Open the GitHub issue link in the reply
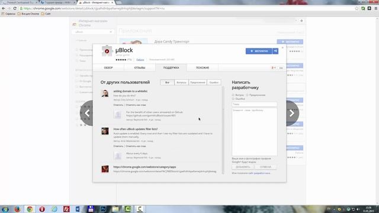Viewport: 379px width, 213px height. point(151,116)
